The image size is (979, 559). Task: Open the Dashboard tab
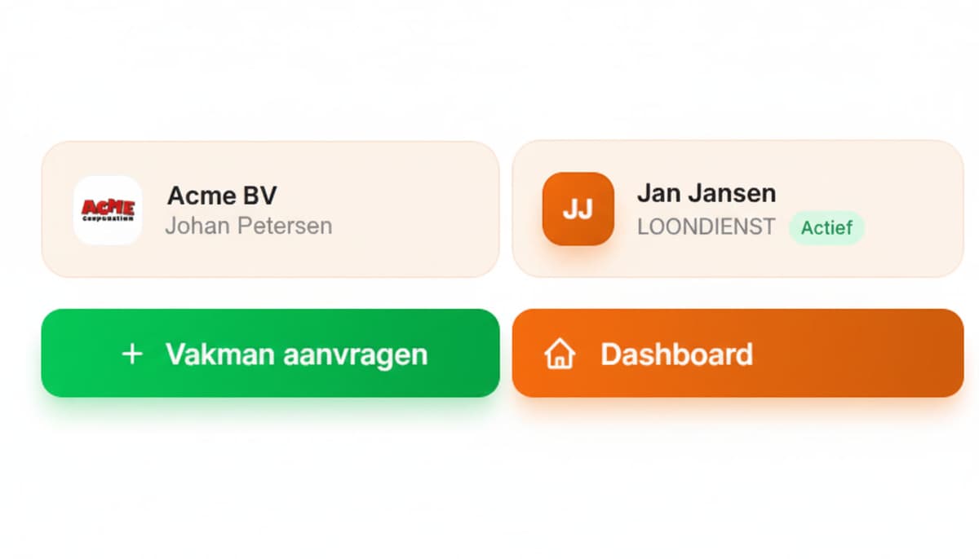tap(736, 354)
